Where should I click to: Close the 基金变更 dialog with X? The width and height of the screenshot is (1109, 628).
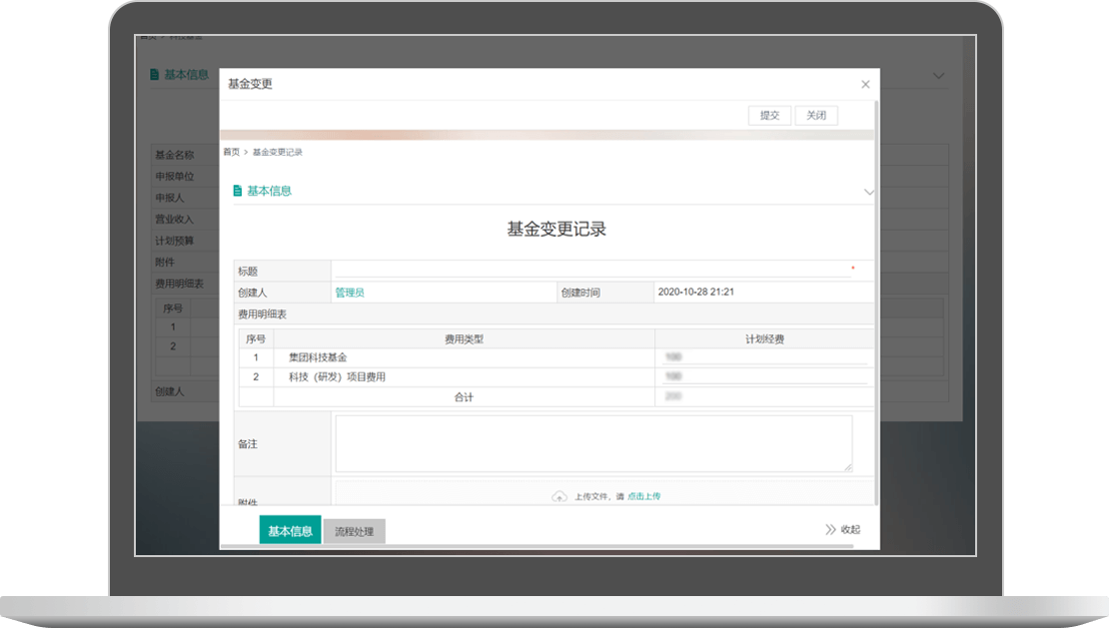(x=865, y=85)
